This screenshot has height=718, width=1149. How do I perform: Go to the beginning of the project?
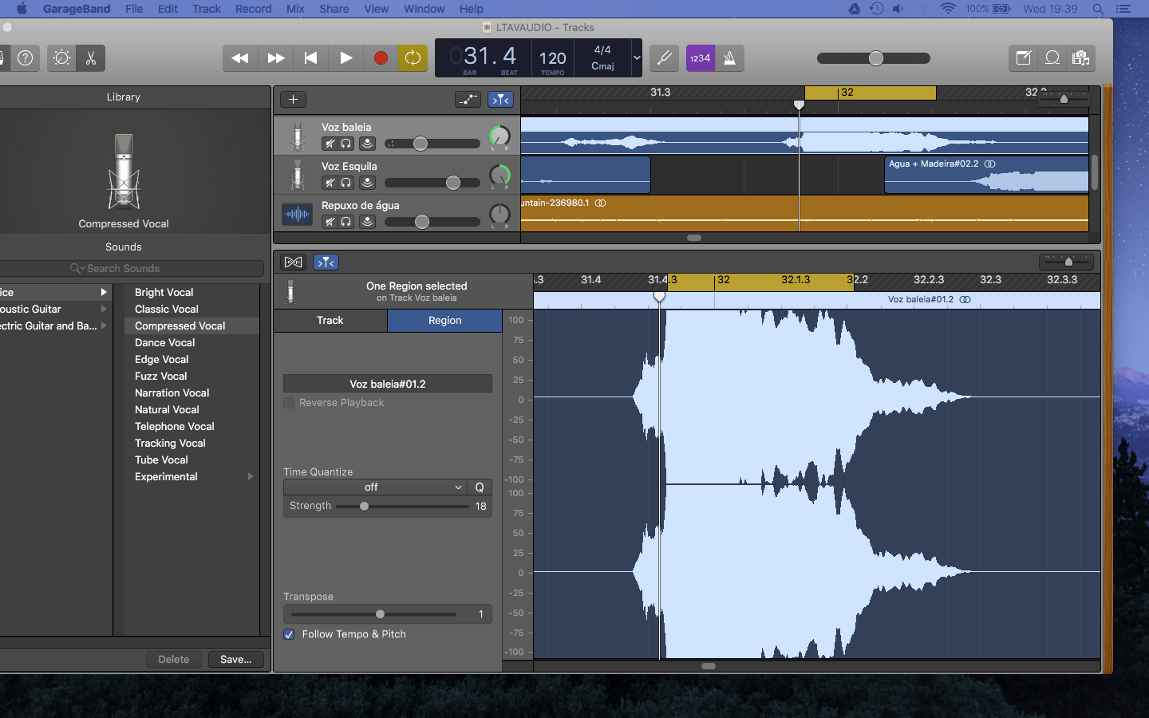point(311,58)
